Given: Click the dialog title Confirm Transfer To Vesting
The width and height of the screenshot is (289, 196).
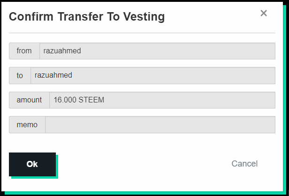Looking at the screenshot, I should click(x=87, y=17).
